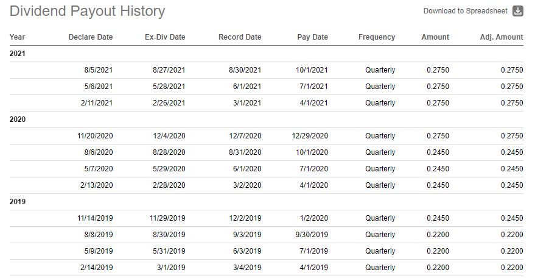Select the Frequency column header
This screenshot has height=278, width=535.
click(377, 37)
